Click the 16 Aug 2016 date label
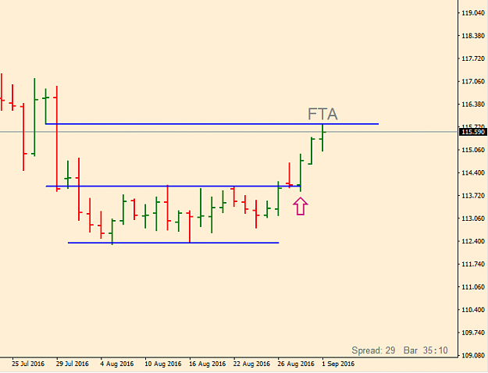This screenshot has width=488, height=373. [207, 364]
